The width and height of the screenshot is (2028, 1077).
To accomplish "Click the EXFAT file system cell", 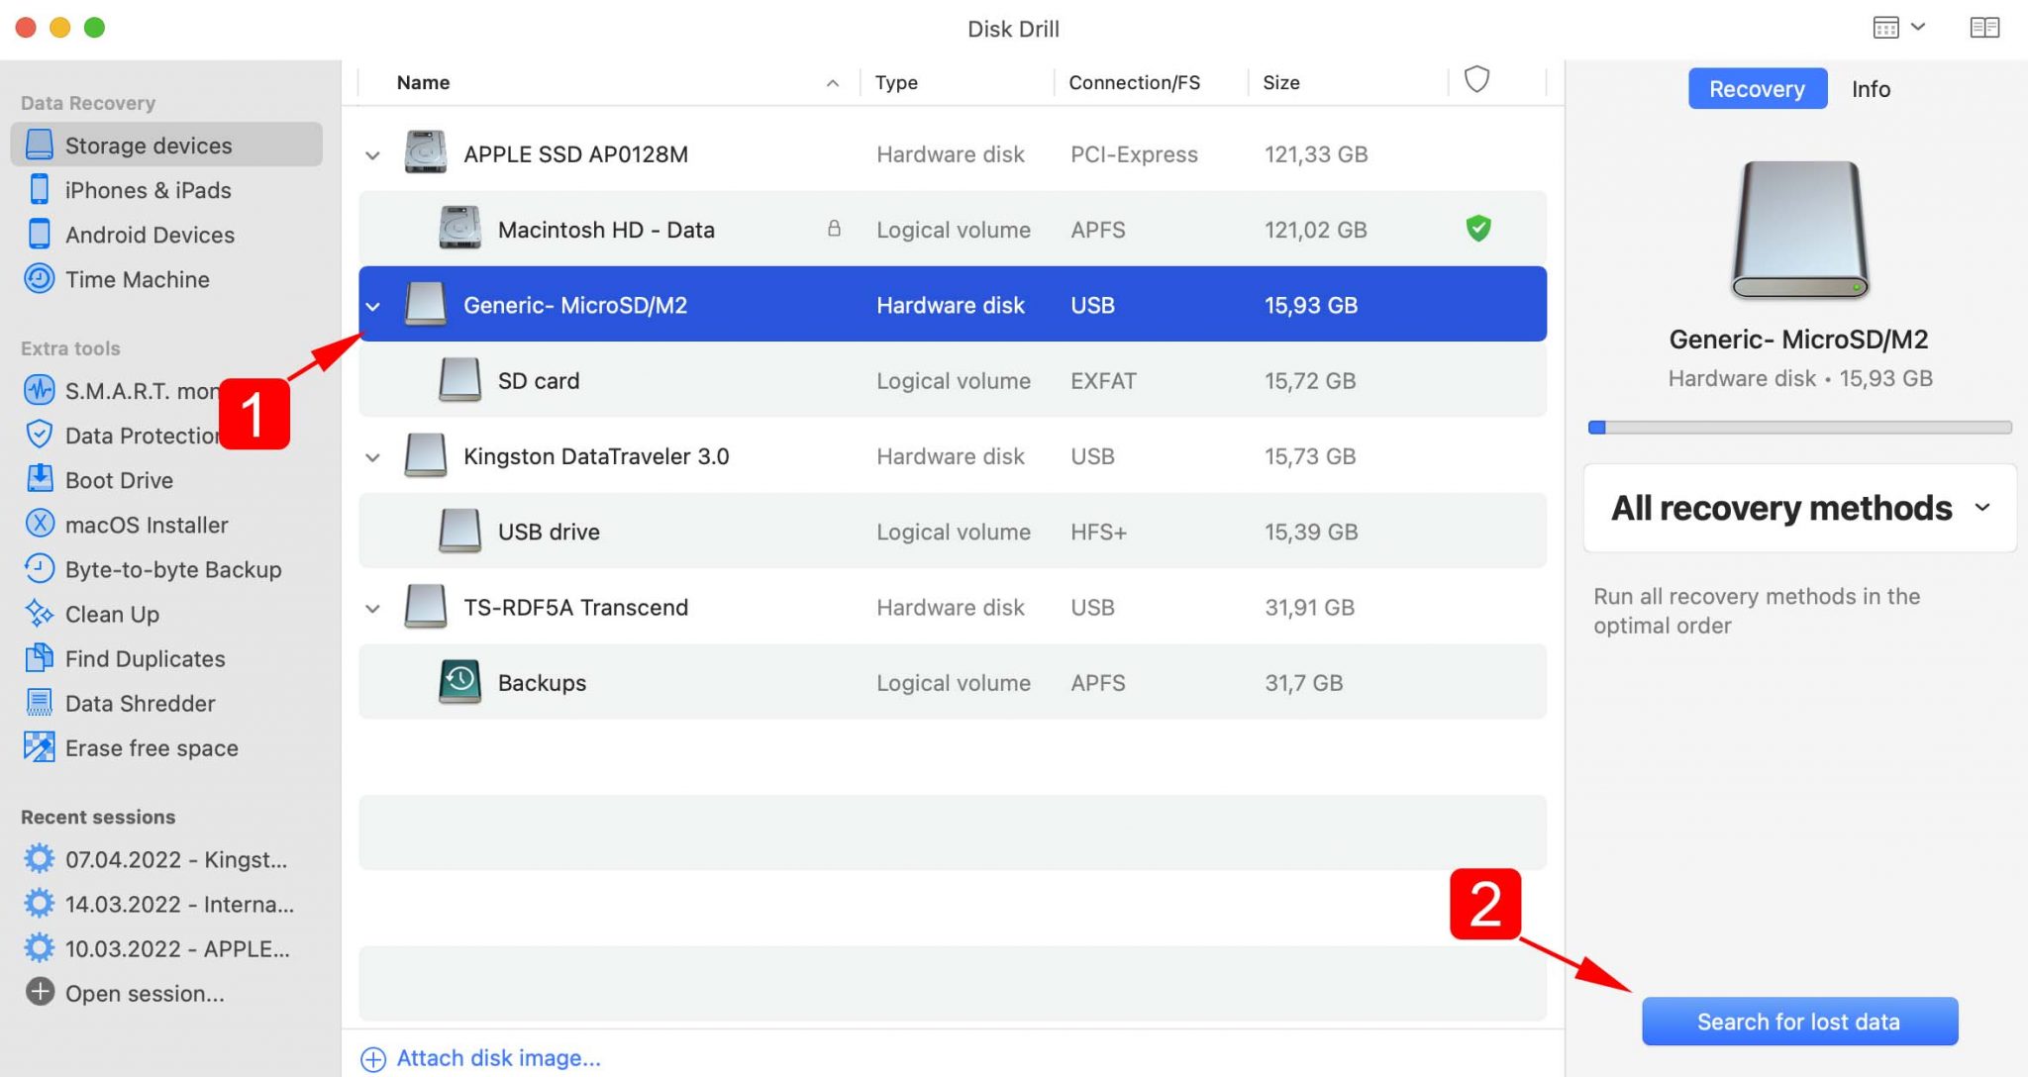I will 1103,380.
